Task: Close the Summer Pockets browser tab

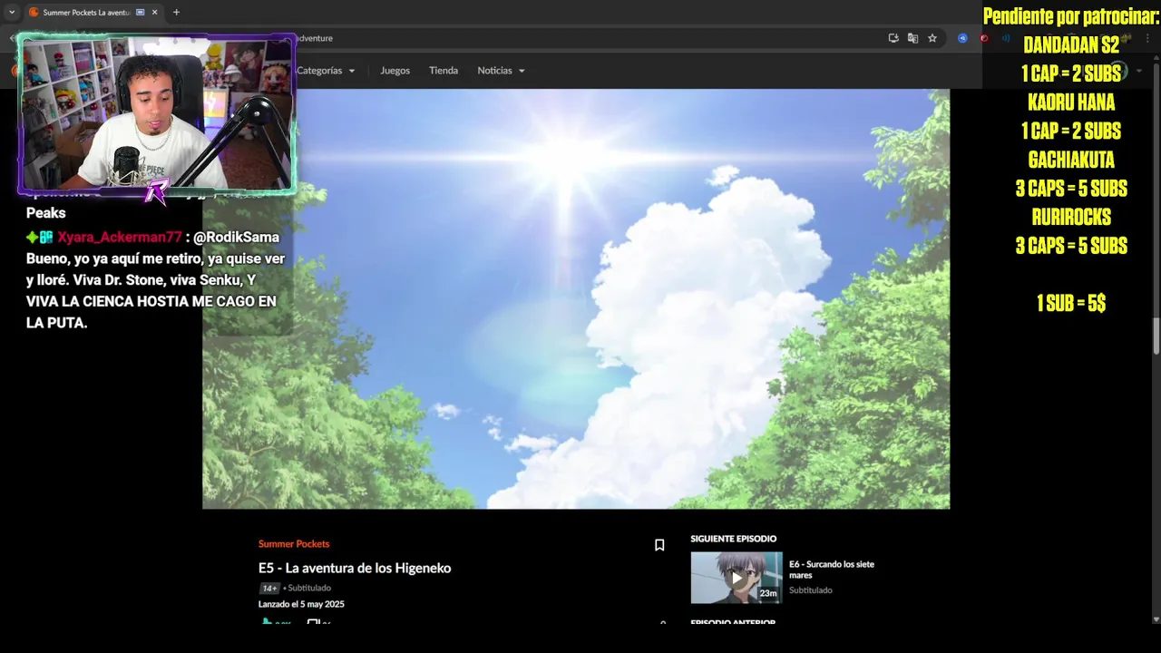Action: [155, 12]
